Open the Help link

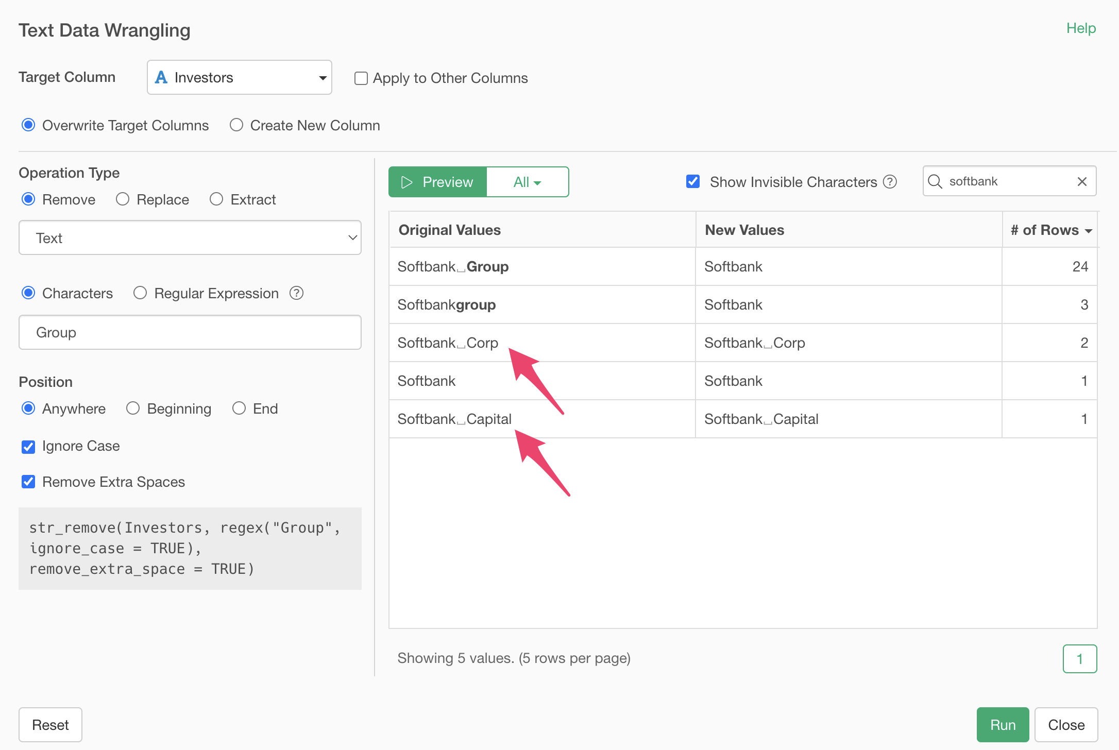click(1081, 28)
